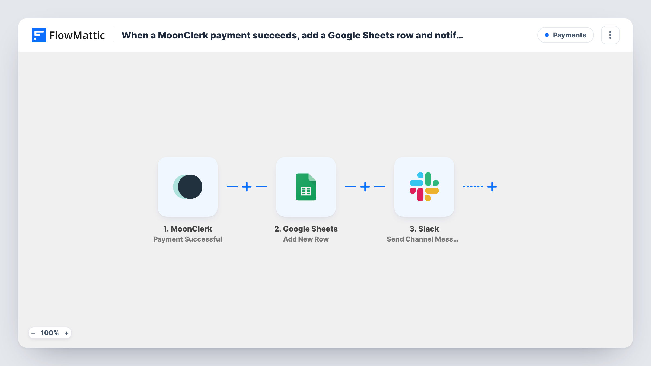The height and width of the screenshot is (366, 651).
Task: Zoom in with the plus button
Action: [67, 333]
